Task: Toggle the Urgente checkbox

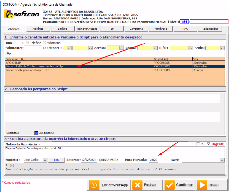Action: (208, 144)
